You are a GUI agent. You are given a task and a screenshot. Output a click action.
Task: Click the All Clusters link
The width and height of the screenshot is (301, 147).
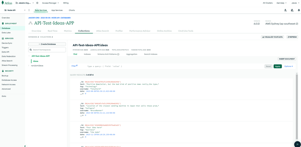pos(268,3)
